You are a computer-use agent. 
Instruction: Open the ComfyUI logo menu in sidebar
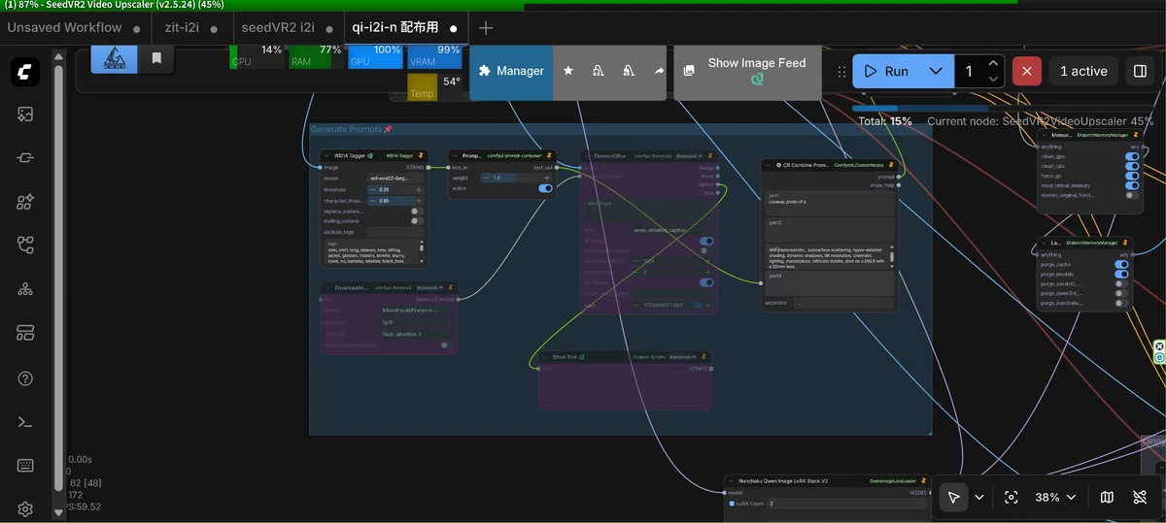(x=26, y=71)
